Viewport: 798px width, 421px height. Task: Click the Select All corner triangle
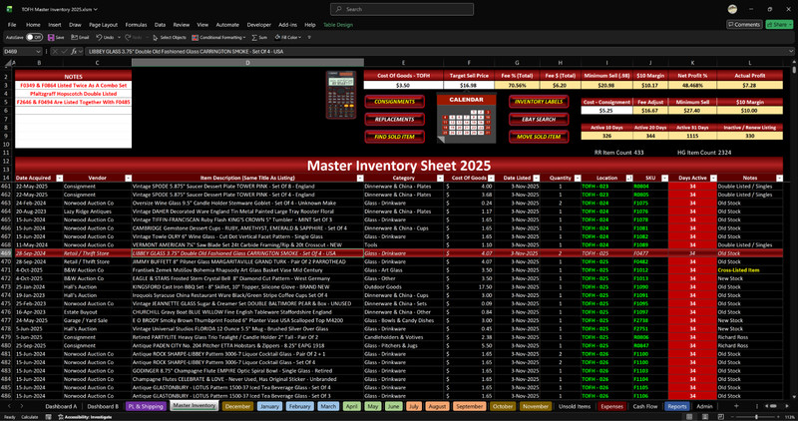8,63
